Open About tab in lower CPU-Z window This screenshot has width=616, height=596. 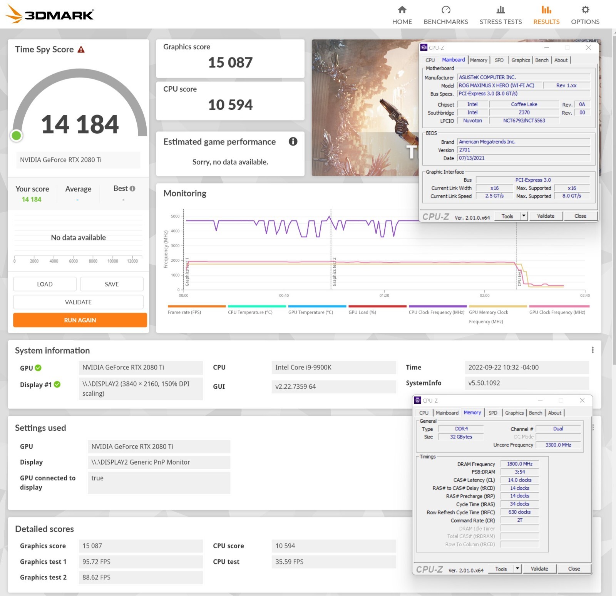(555, 413)
